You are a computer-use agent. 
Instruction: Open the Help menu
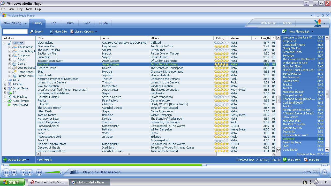38,9
